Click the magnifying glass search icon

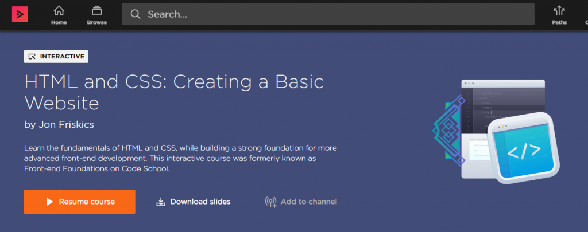pyautogui.click(x=136, y=14)
